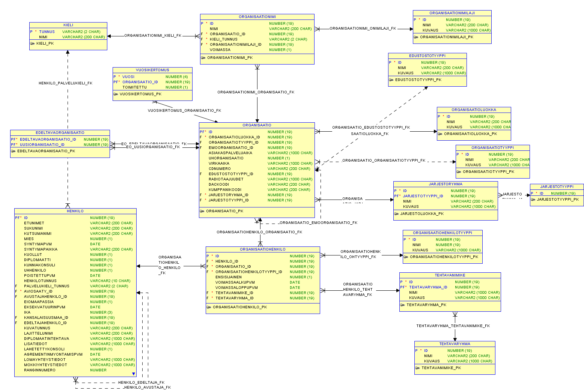
Task: Select LAHETETTYKONSOLI column in HENKILO
Action: pos(75,349)
